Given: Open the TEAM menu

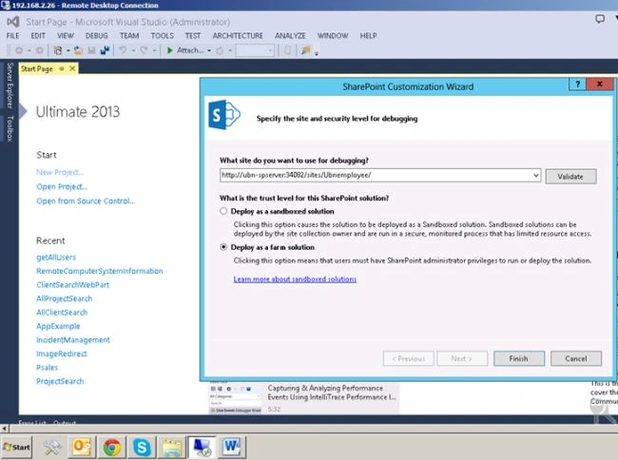Looking at the screenshot, I should (129, 36).
